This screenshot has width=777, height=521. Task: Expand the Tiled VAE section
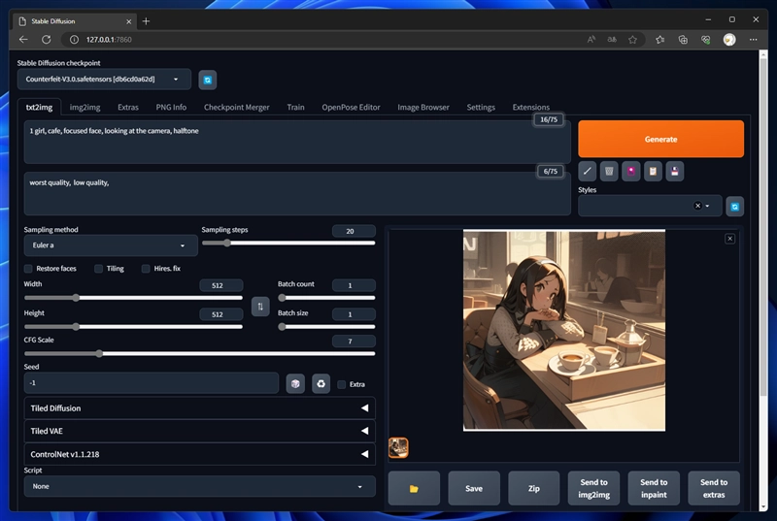click(200, 431)
